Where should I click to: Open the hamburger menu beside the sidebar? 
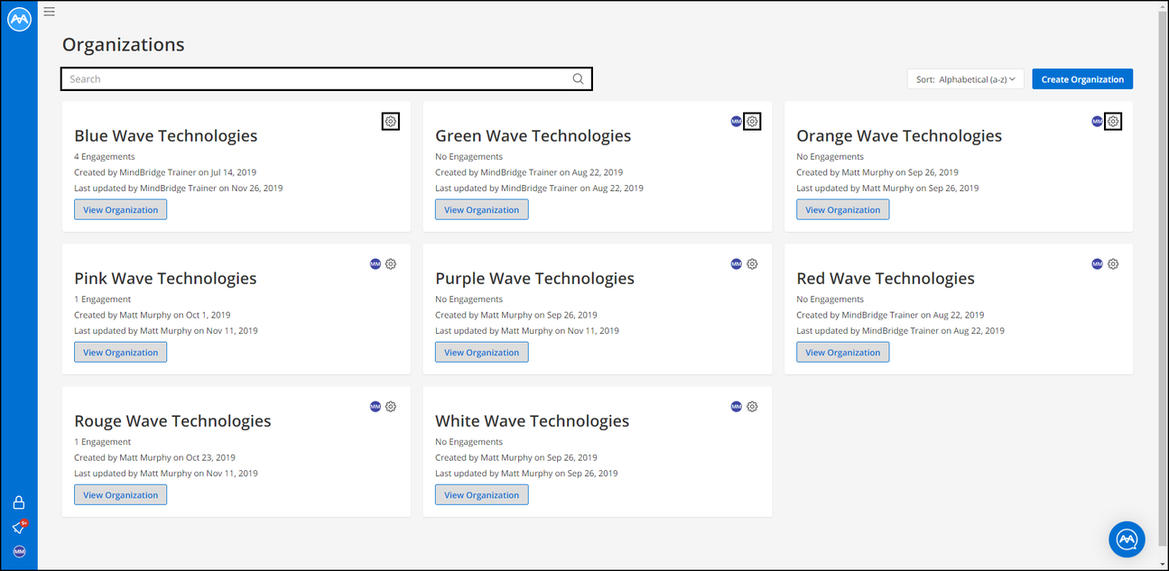tap(49, 12)
